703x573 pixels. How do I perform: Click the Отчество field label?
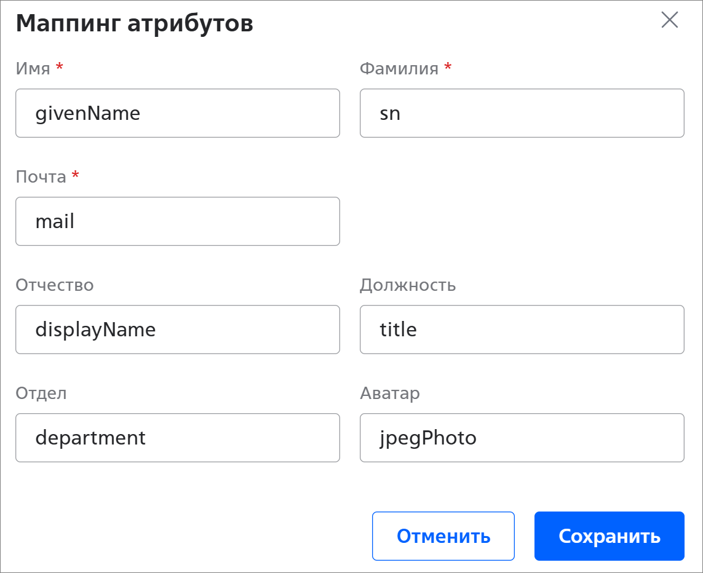(55, 285)
